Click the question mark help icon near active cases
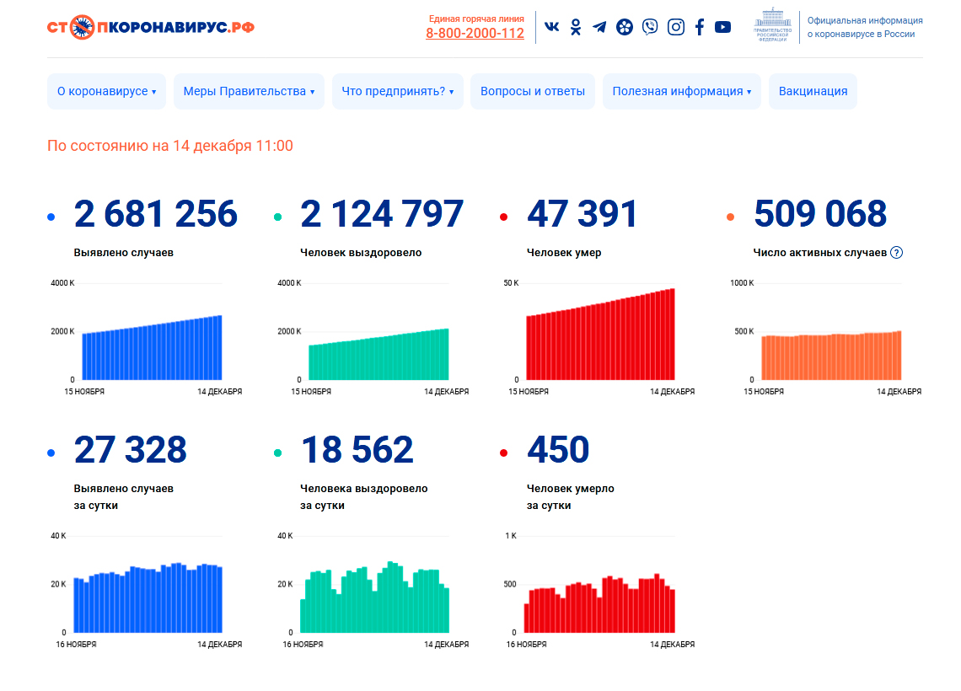Image resolution: width=961 pixels, height=691 pixels. click(x=896, y=253)
